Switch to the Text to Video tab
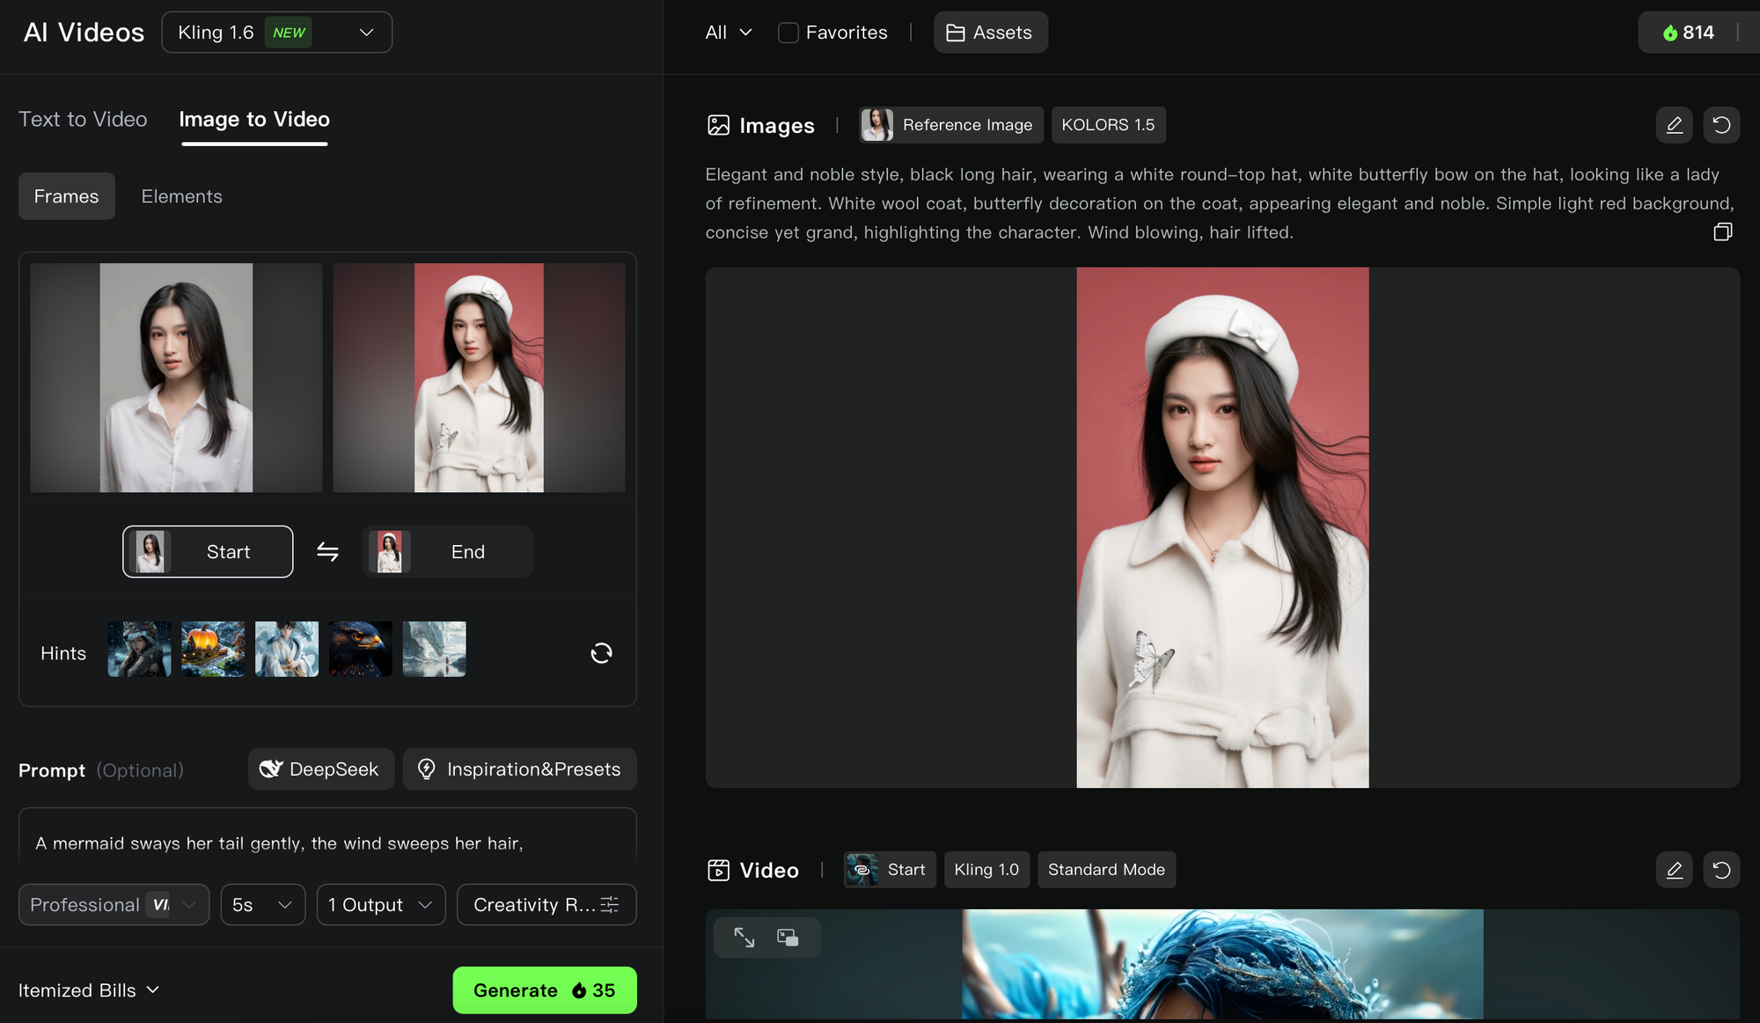Screen dimensions: 1760x1023 coord(83,119)
